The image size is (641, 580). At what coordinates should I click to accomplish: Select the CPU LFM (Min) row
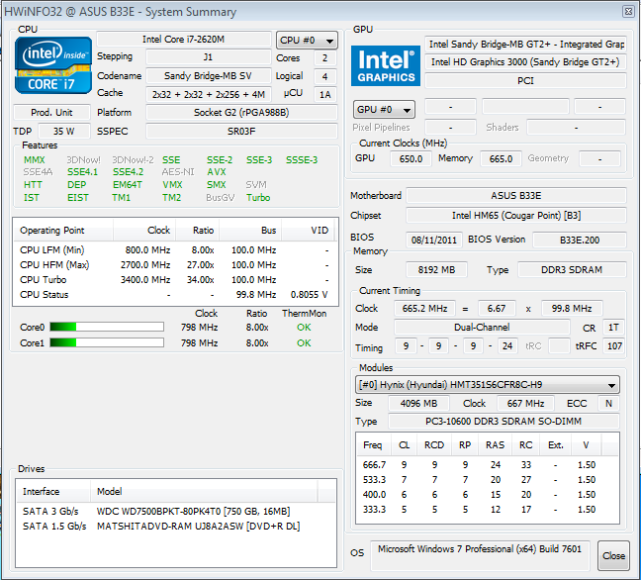[175, 250]
